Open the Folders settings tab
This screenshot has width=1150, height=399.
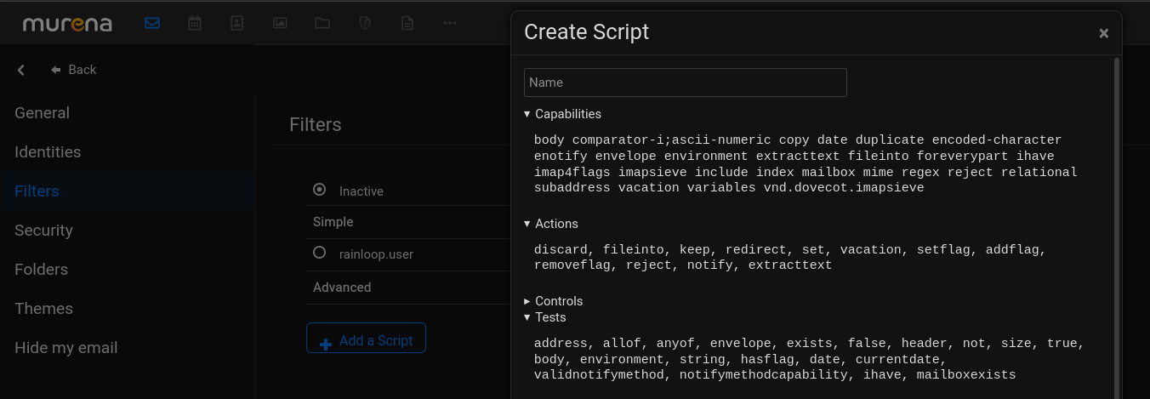coord(128,270)
